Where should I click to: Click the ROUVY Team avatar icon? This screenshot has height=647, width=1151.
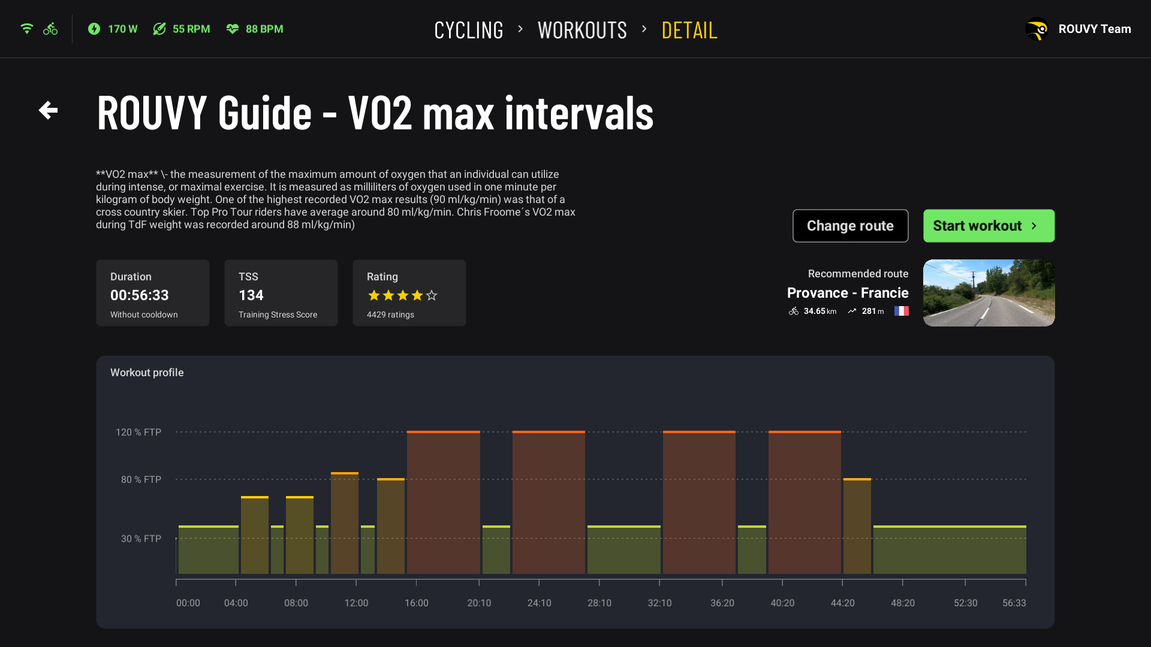(1036, 29)
